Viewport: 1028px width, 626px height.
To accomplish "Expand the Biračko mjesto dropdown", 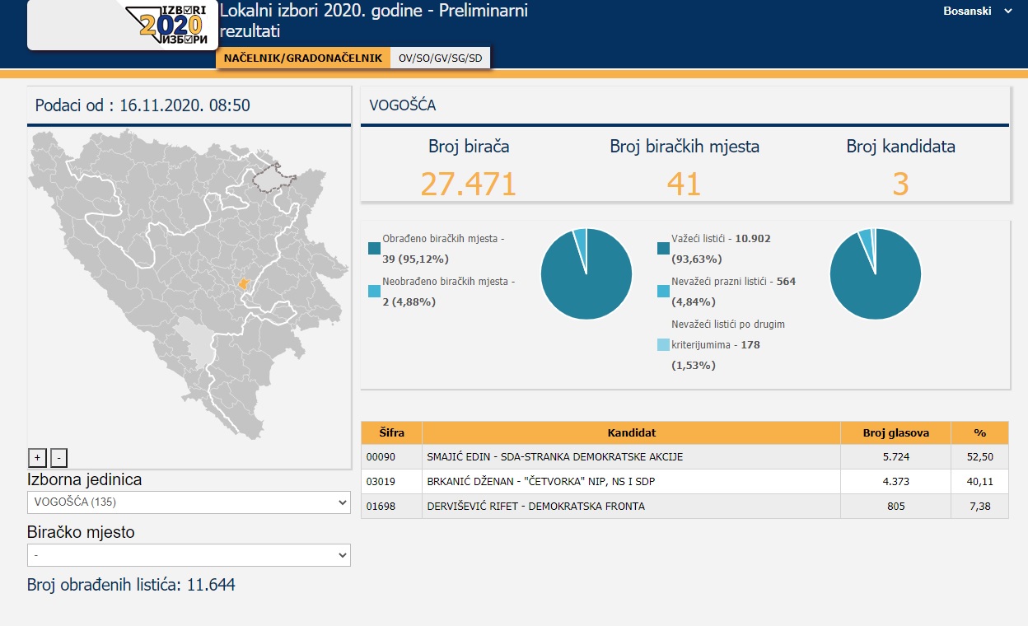I will [x=189, y=555].
